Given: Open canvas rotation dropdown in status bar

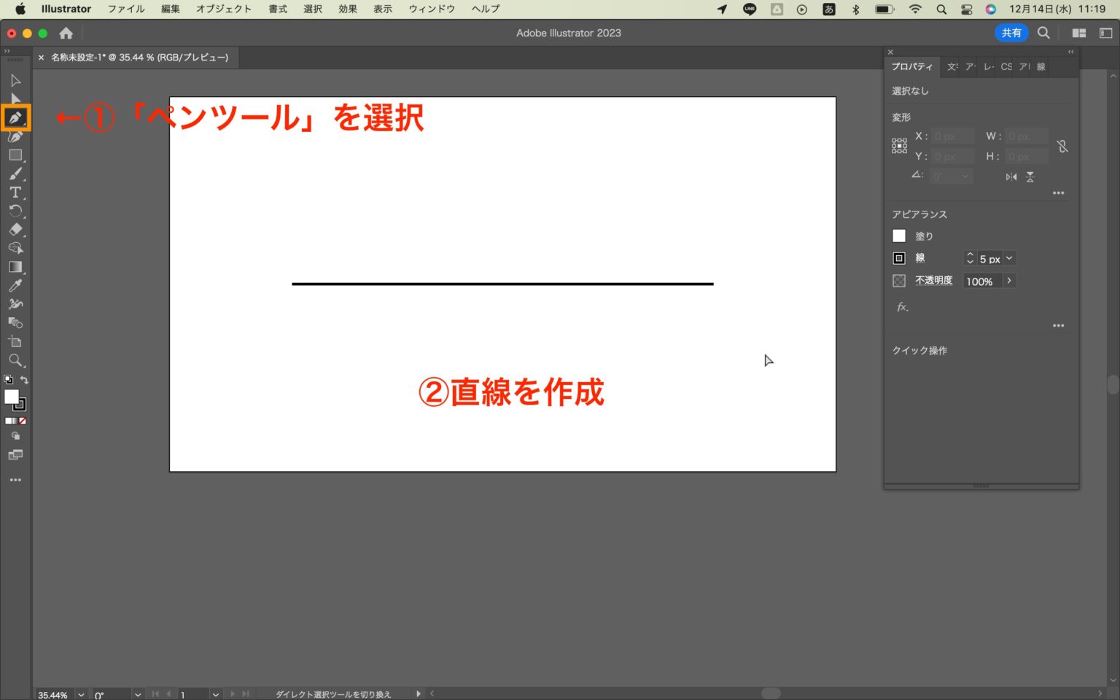Looking at the screenshot, I should (x=138, y=695).
